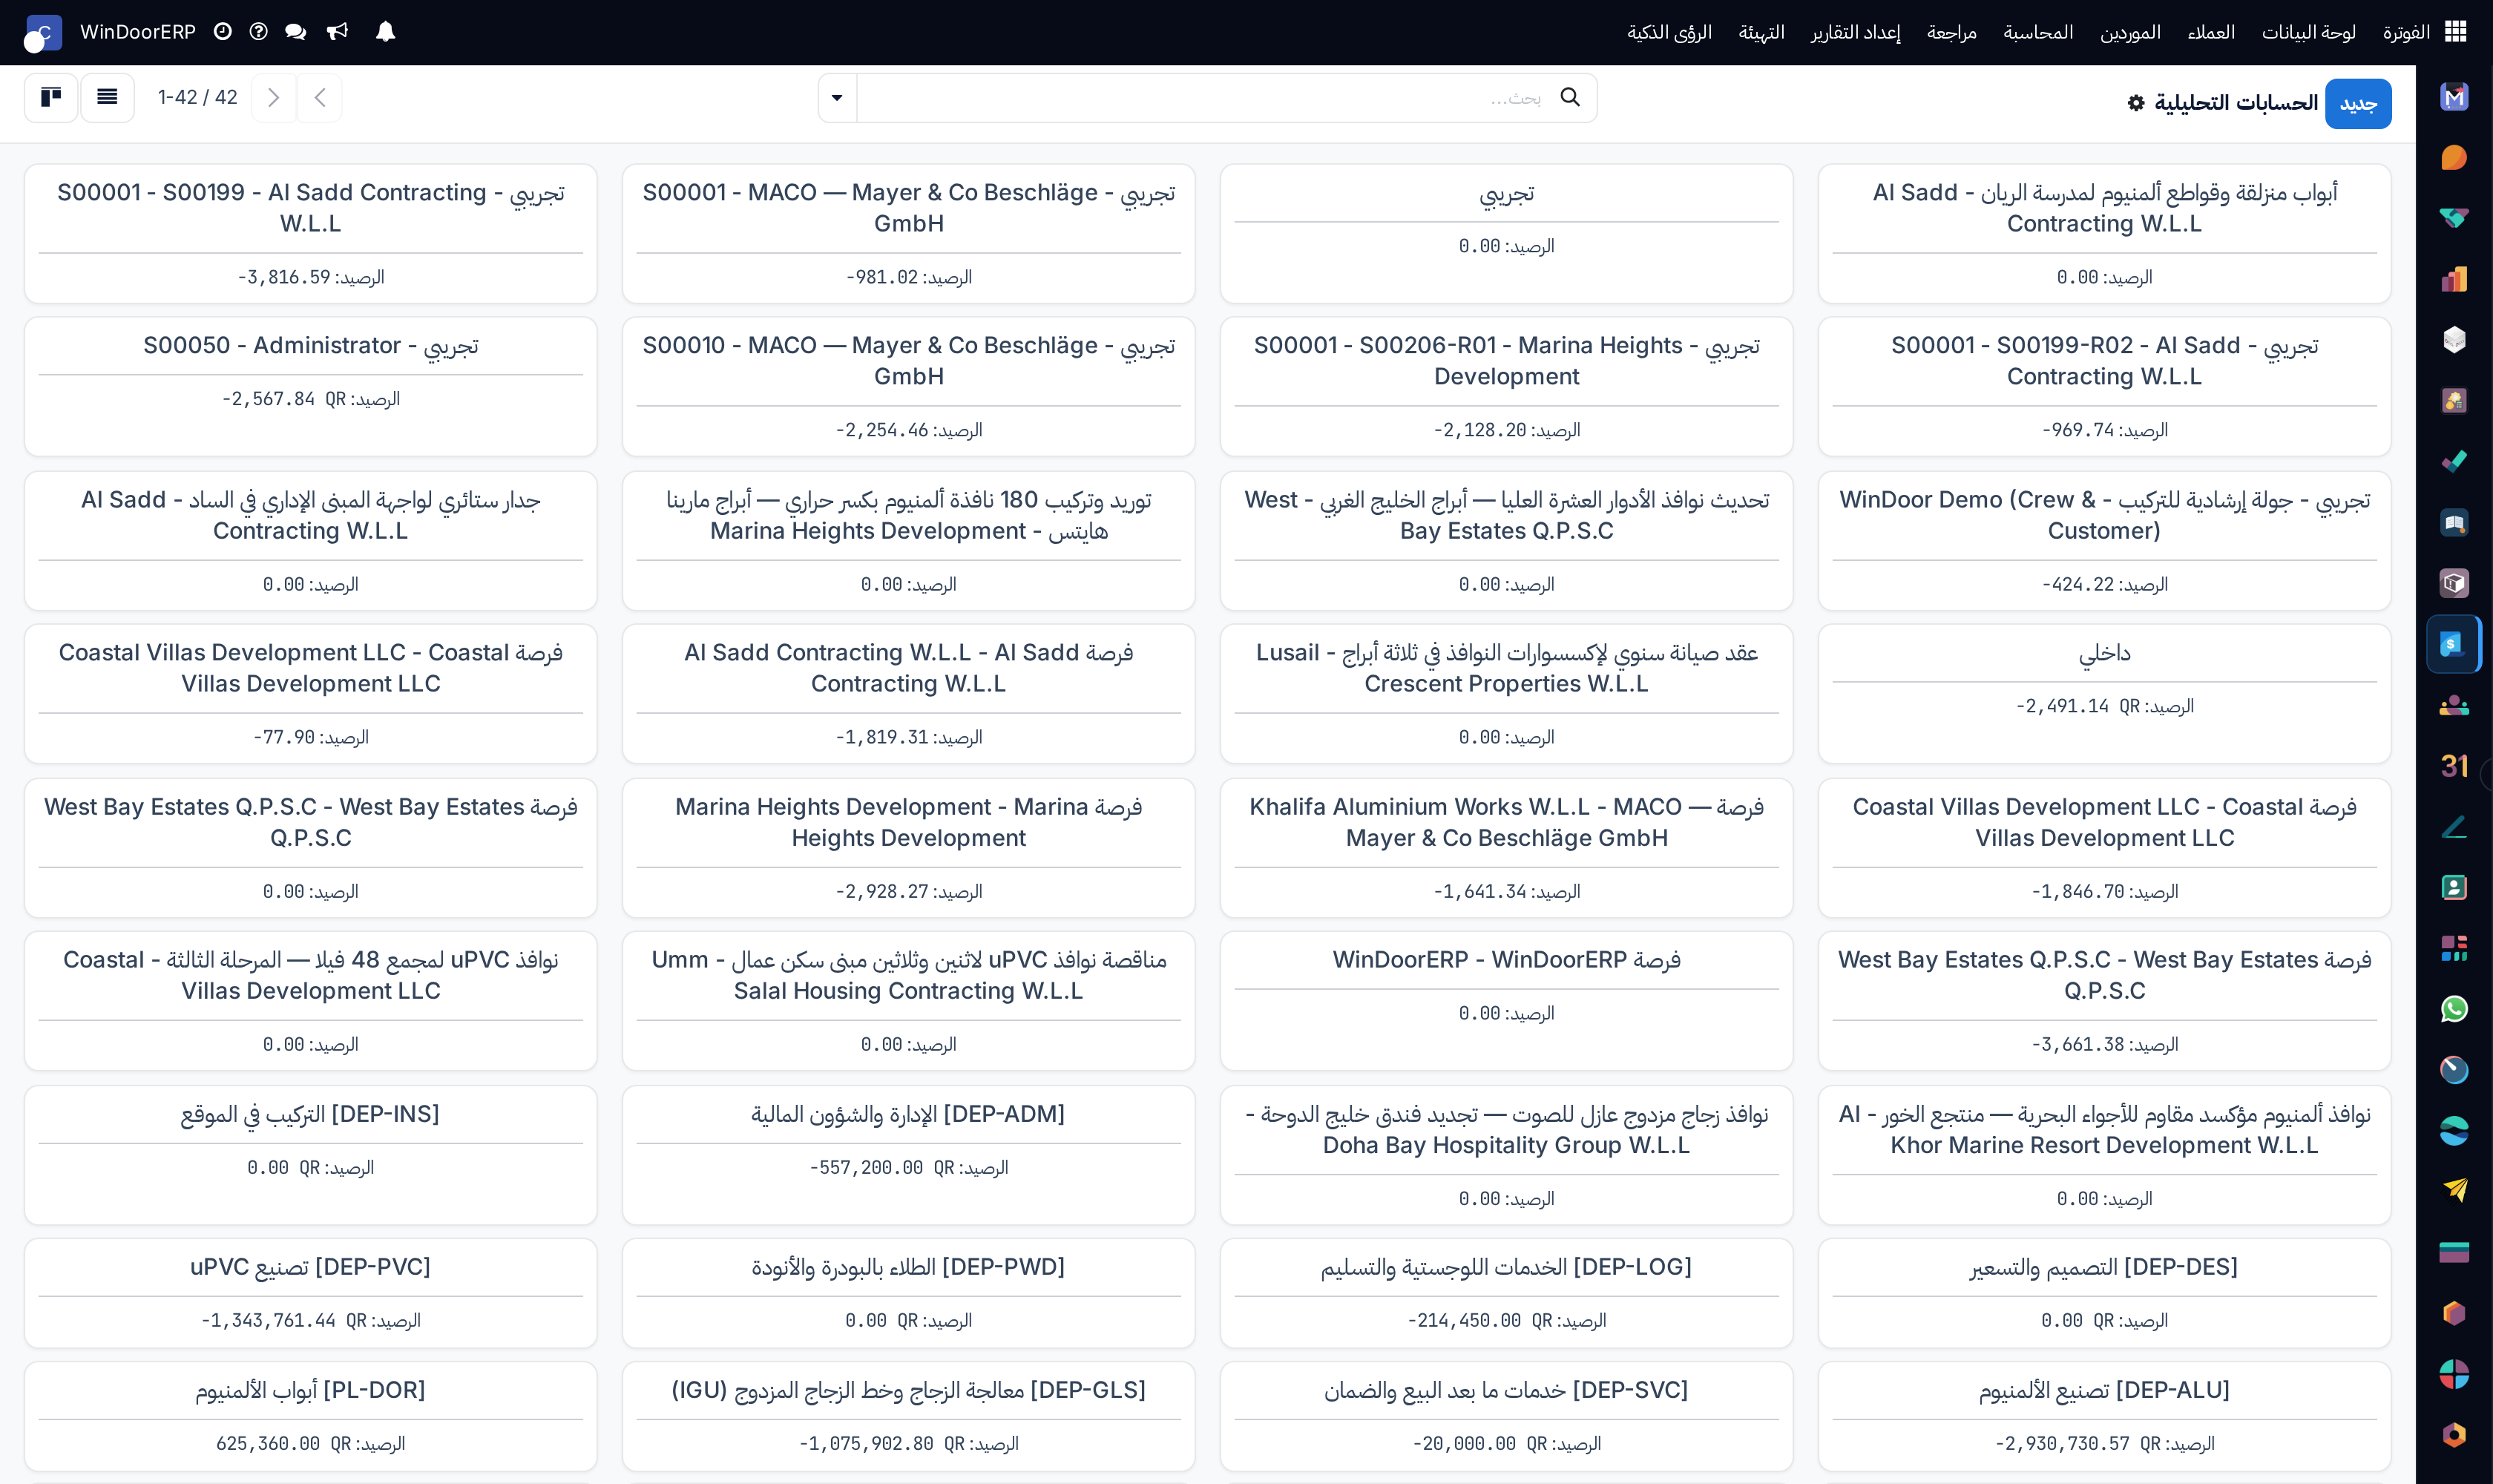2493x1484 pixels.
Task: Open the Employees people app icon
Action: pyautogui.click(x=2454, y=705)
